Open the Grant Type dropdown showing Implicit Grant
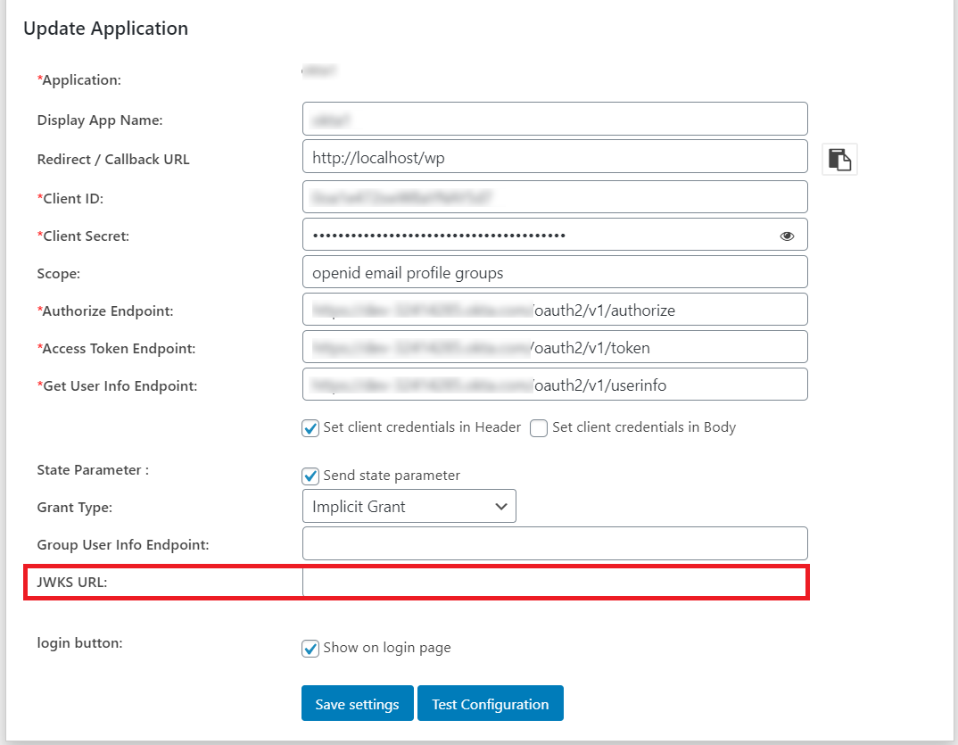Image resolution: width=958 pixels, height=745 pixels. 409,506
